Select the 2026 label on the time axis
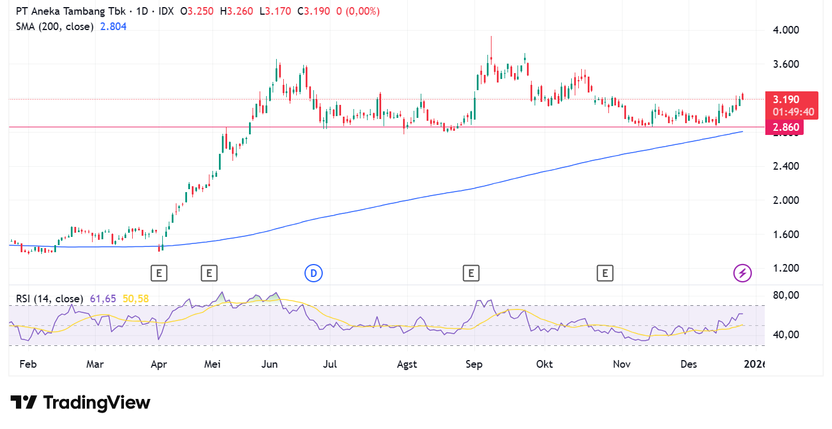Screen dimensions: 832x429 pos(754,364)
